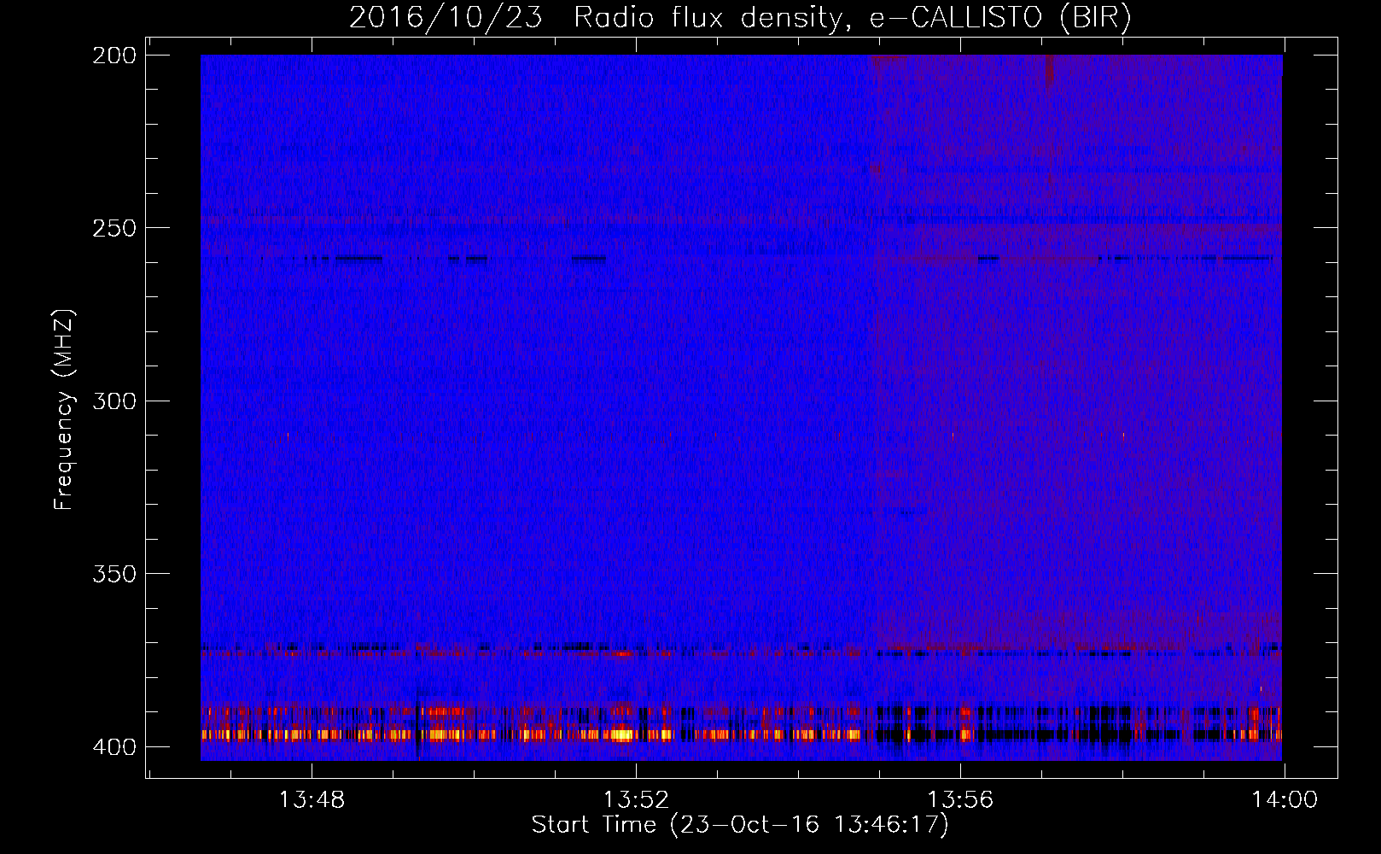Click the 200 frequency tick label
1381x854 pixels.
[x=114, y=56]
